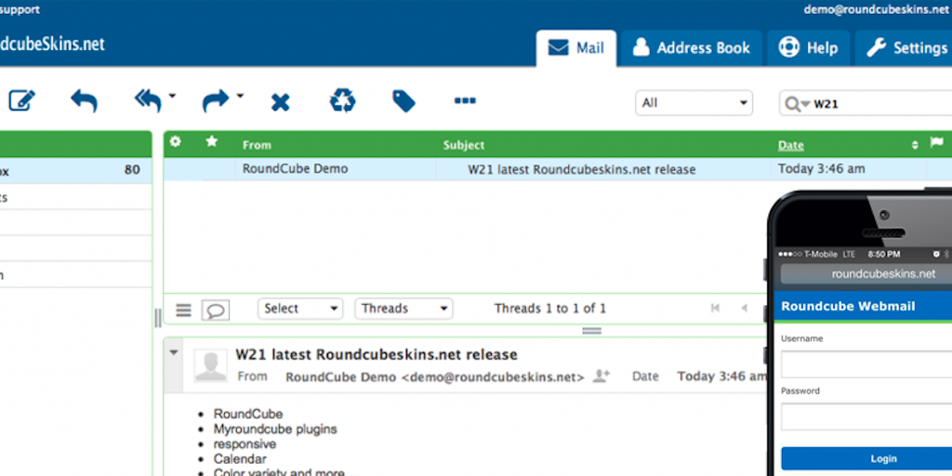Click the horizontal preview pane splitter handle
Screen dimensions: 952x476
tap(591, 331)
